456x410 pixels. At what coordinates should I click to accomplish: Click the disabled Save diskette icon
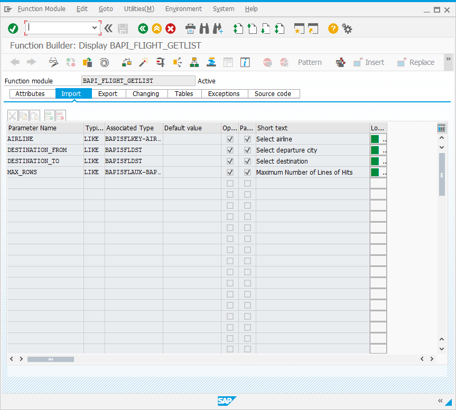[123, 28]
